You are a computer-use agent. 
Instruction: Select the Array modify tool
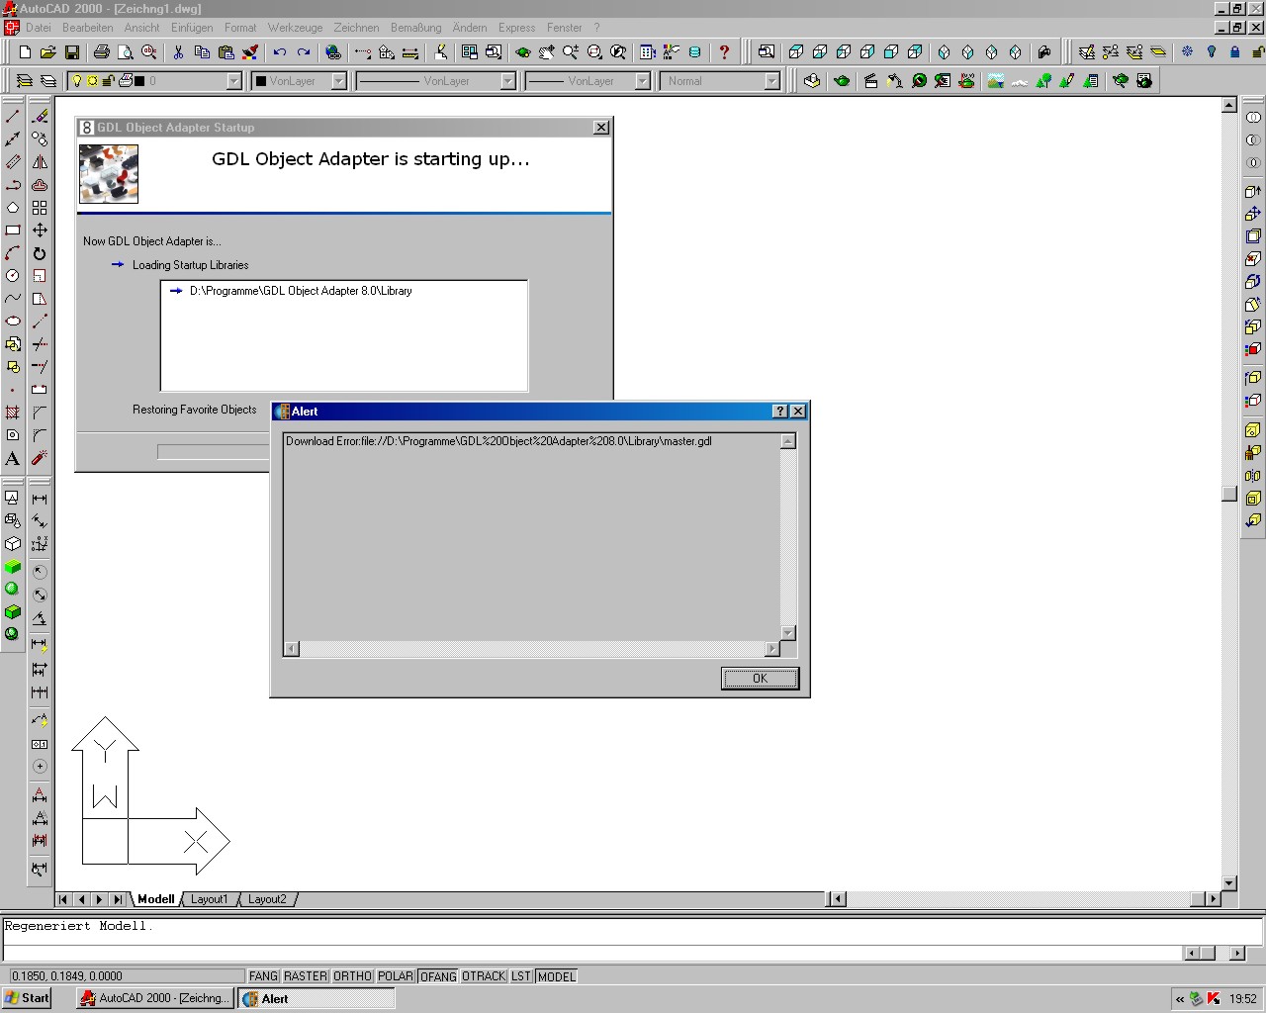[x=40, y=208]
